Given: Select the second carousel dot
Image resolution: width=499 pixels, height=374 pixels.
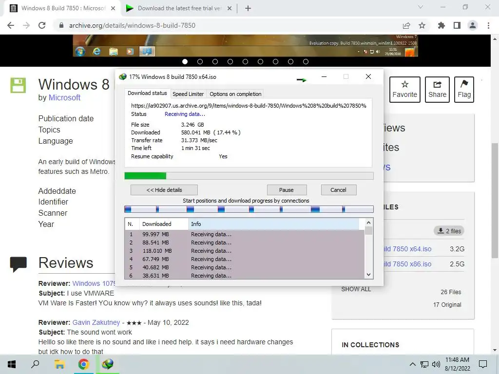Looking at the screenshot, I should [x=200, y=62].
